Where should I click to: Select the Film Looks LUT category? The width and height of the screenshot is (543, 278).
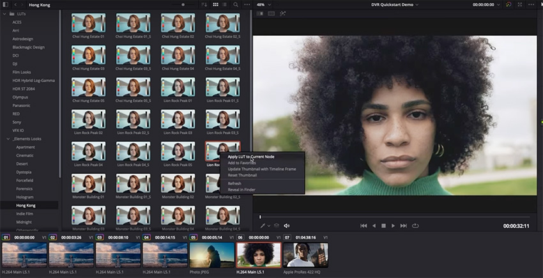pos(22,72)
